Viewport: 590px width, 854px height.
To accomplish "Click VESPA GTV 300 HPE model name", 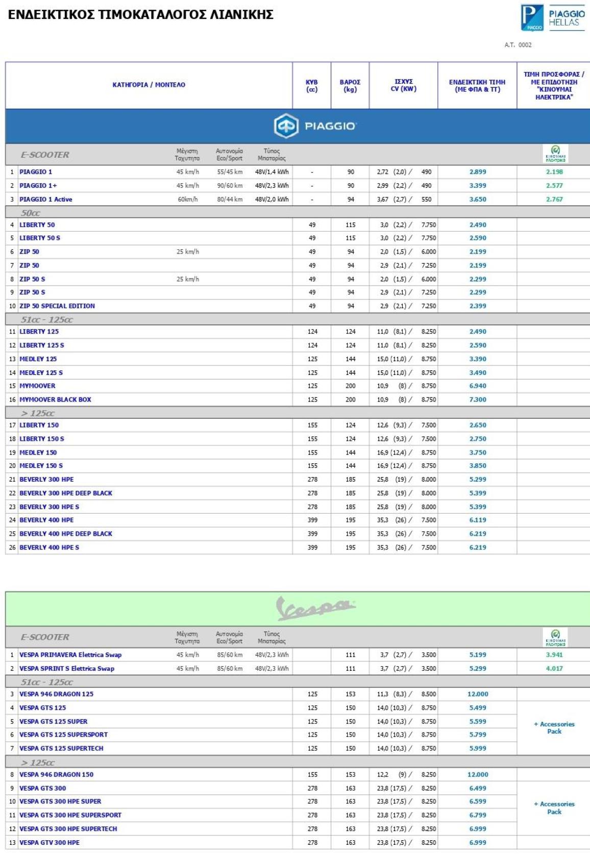I will [x=50, y=842].
